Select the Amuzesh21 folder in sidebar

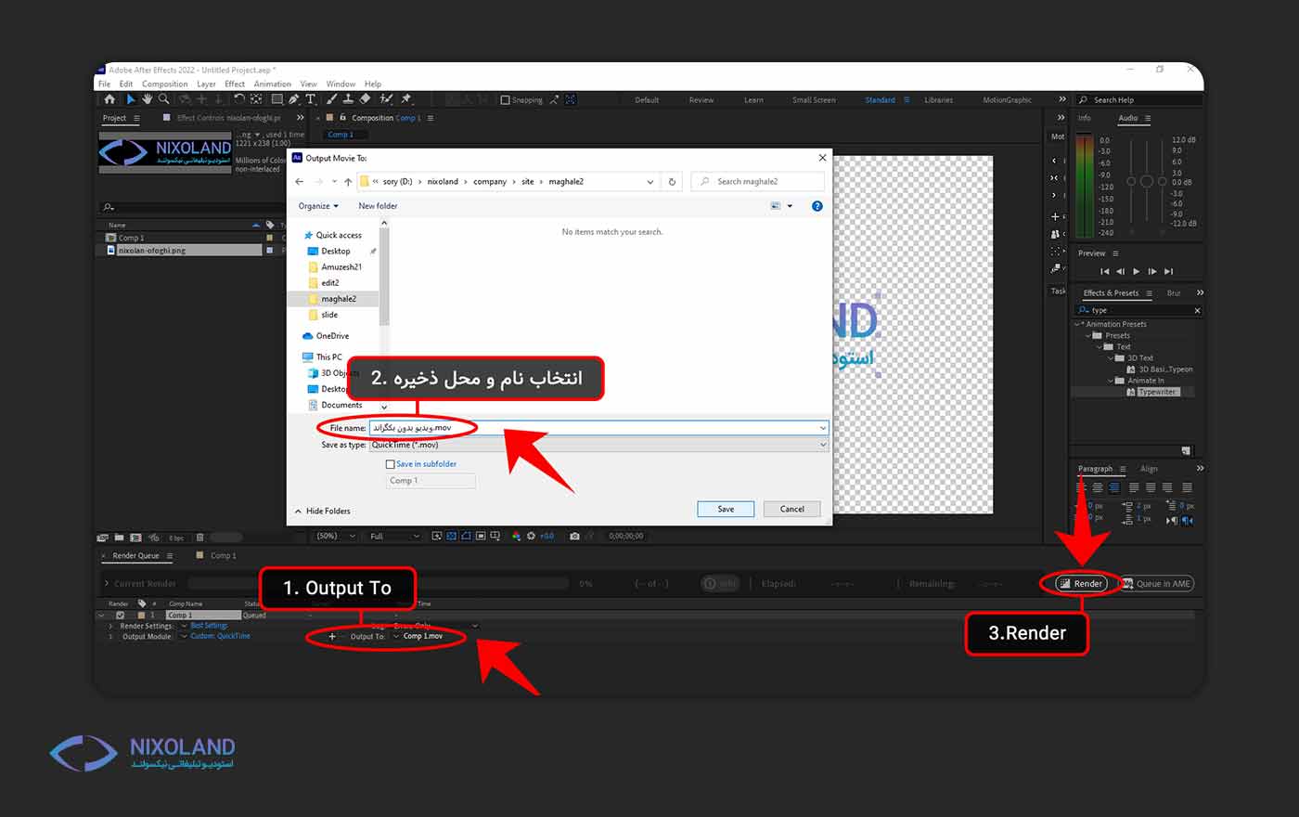point(341,266)
